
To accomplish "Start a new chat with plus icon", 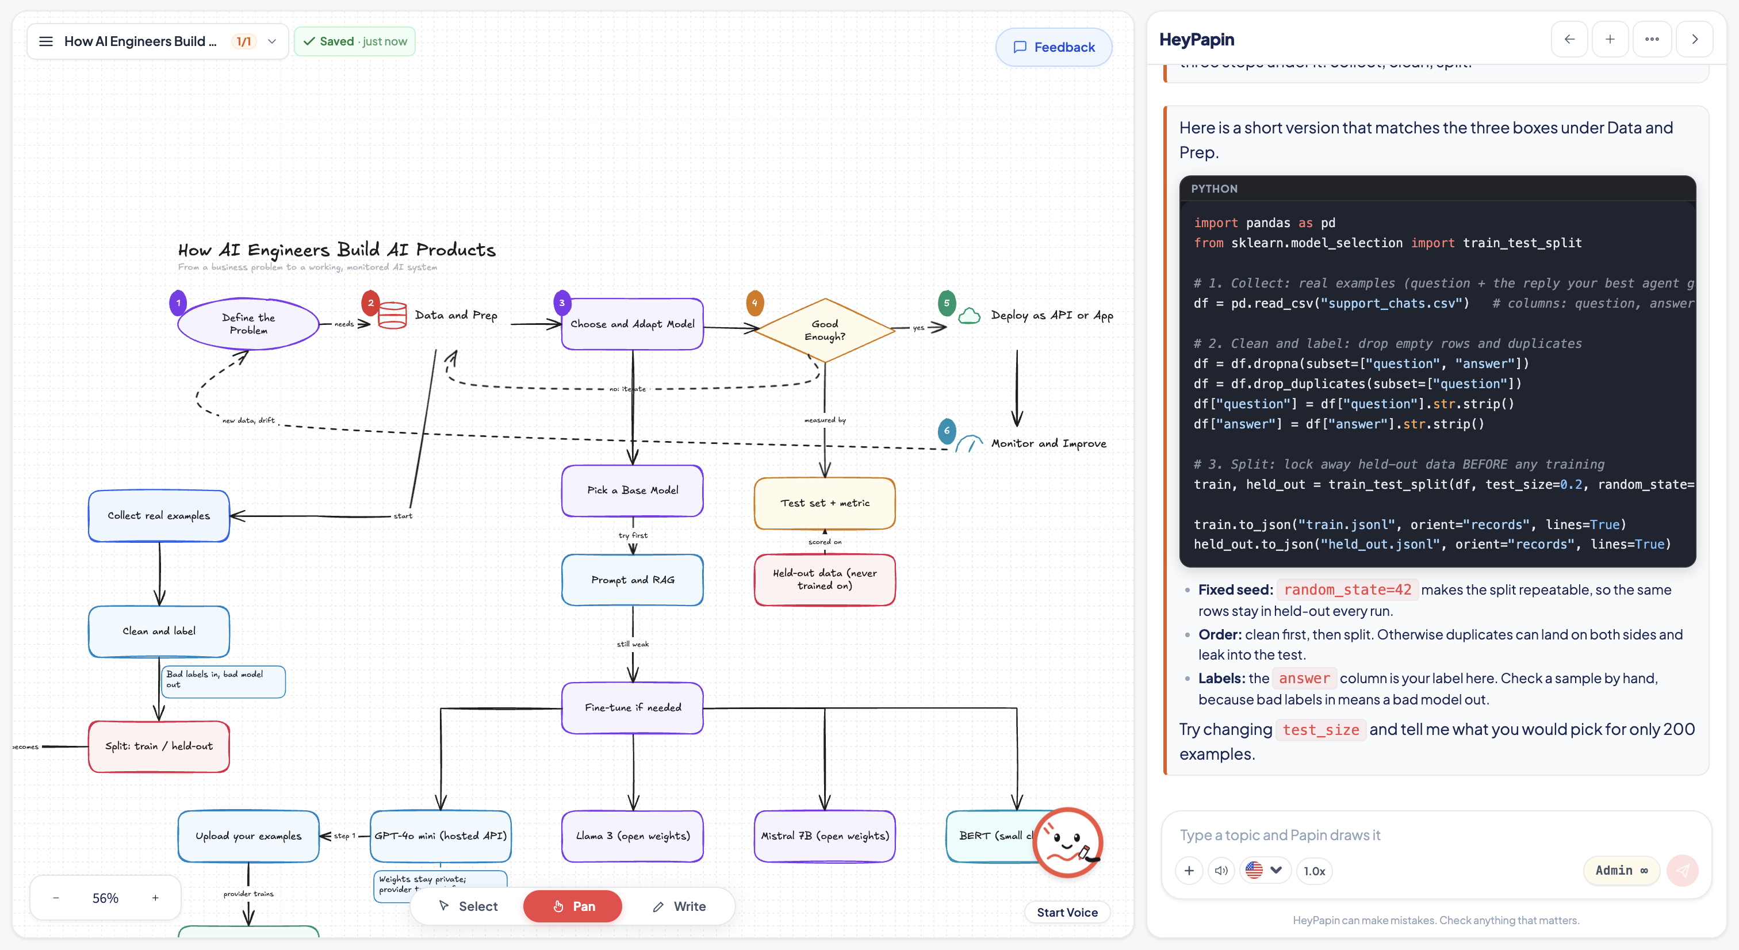I will [x=1610, y=39].
